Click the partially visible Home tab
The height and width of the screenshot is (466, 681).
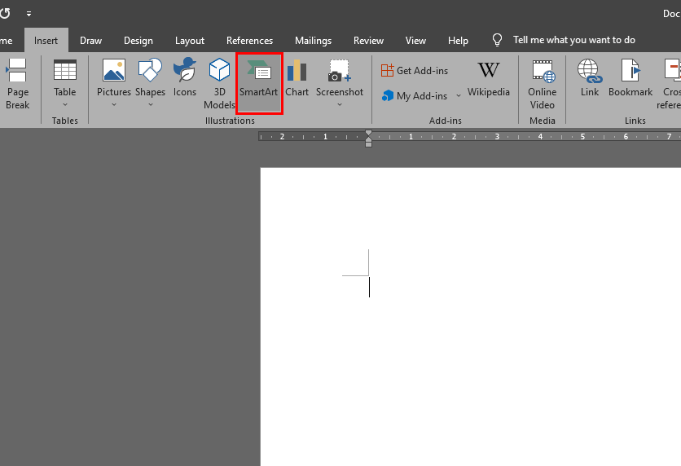pyautogui.click(x=7, y=41)
